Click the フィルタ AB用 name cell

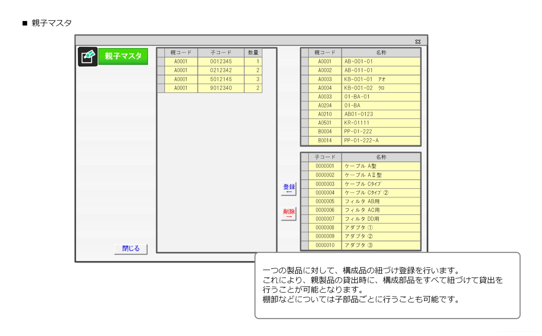point(381,201)
